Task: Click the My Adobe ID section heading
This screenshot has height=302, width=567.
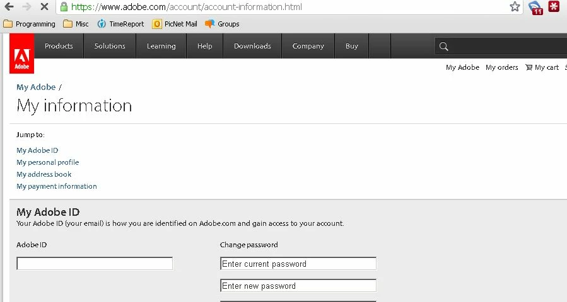Action: (x=48, y=212)
